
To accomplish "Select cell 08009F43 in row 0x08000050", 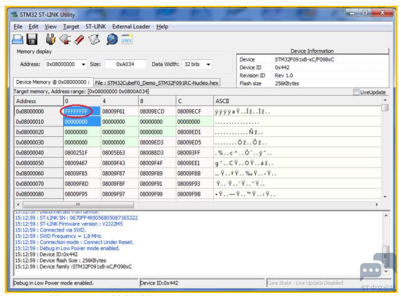I will pyautogui.click(x=119, y=163).
